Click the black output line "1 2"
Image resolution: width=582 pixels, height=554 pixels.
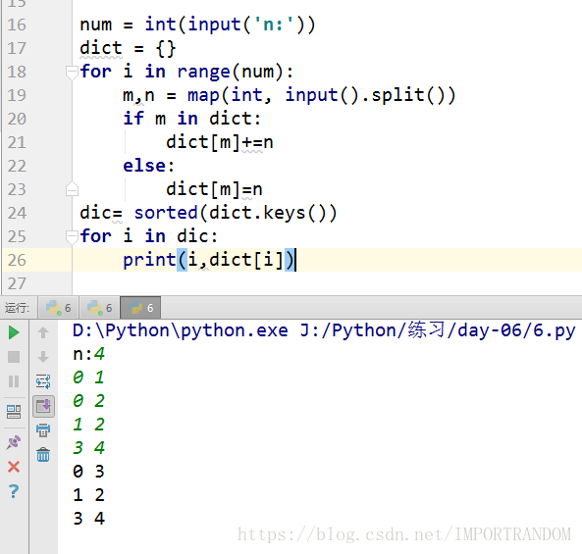[x=88, y=495]
